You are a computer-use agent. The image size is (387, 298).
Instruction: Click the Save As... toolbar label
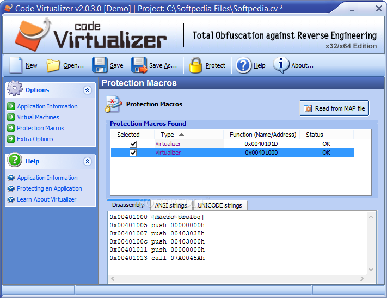point(163,65)
